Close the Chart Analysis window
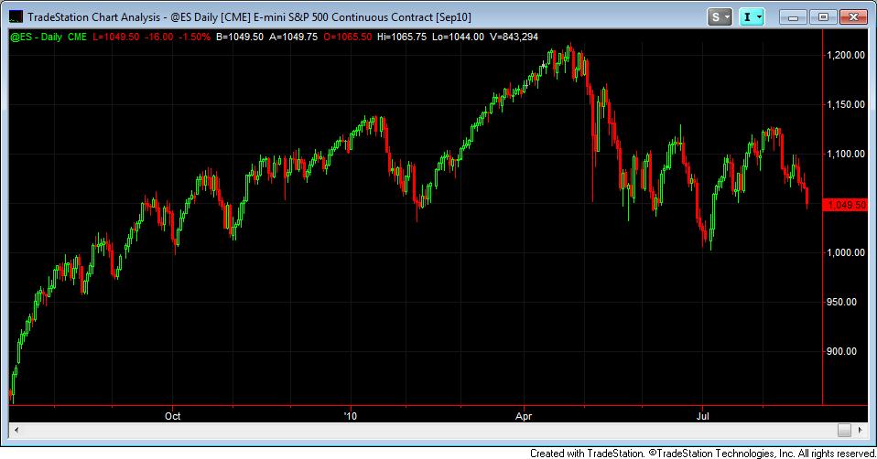877x459 pixels. pyautogui.click(x=853, y=17)
